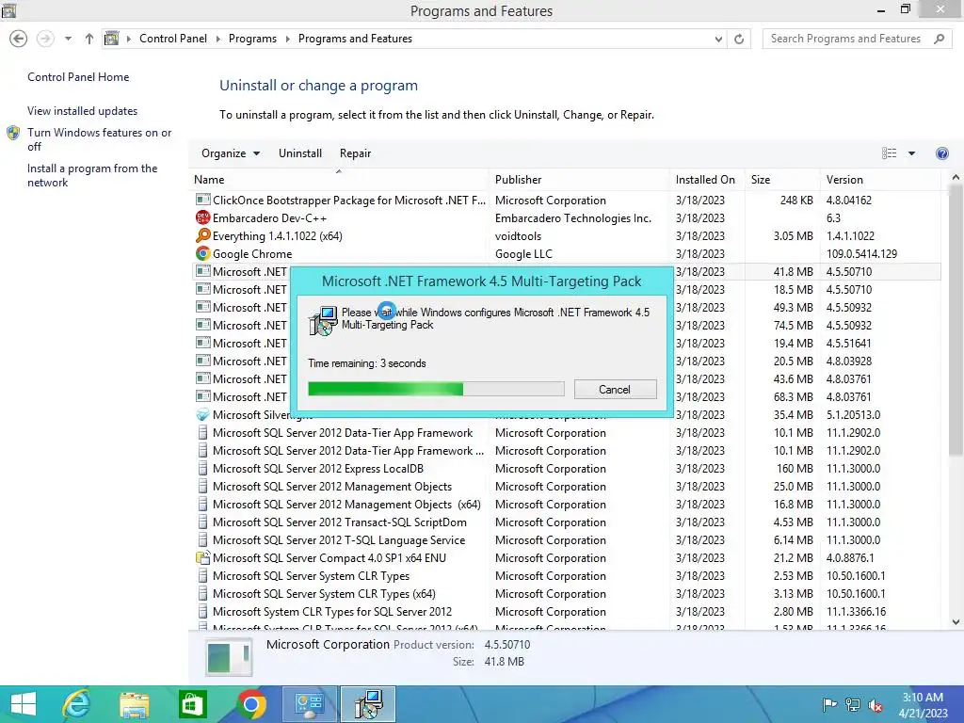Click Repair in the toolbar

click(x=355, y=153)
